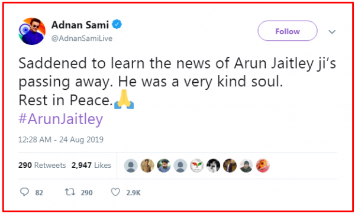The width and height of the screenshot is (355, 214).
Task: Click the reply speech bubble icon
Action: 24,192
